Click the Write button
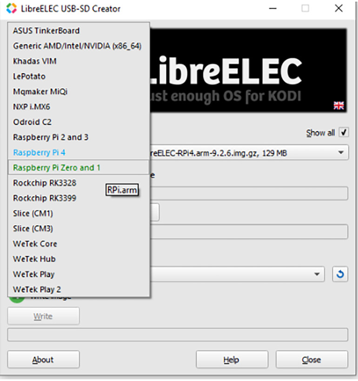 43,316
